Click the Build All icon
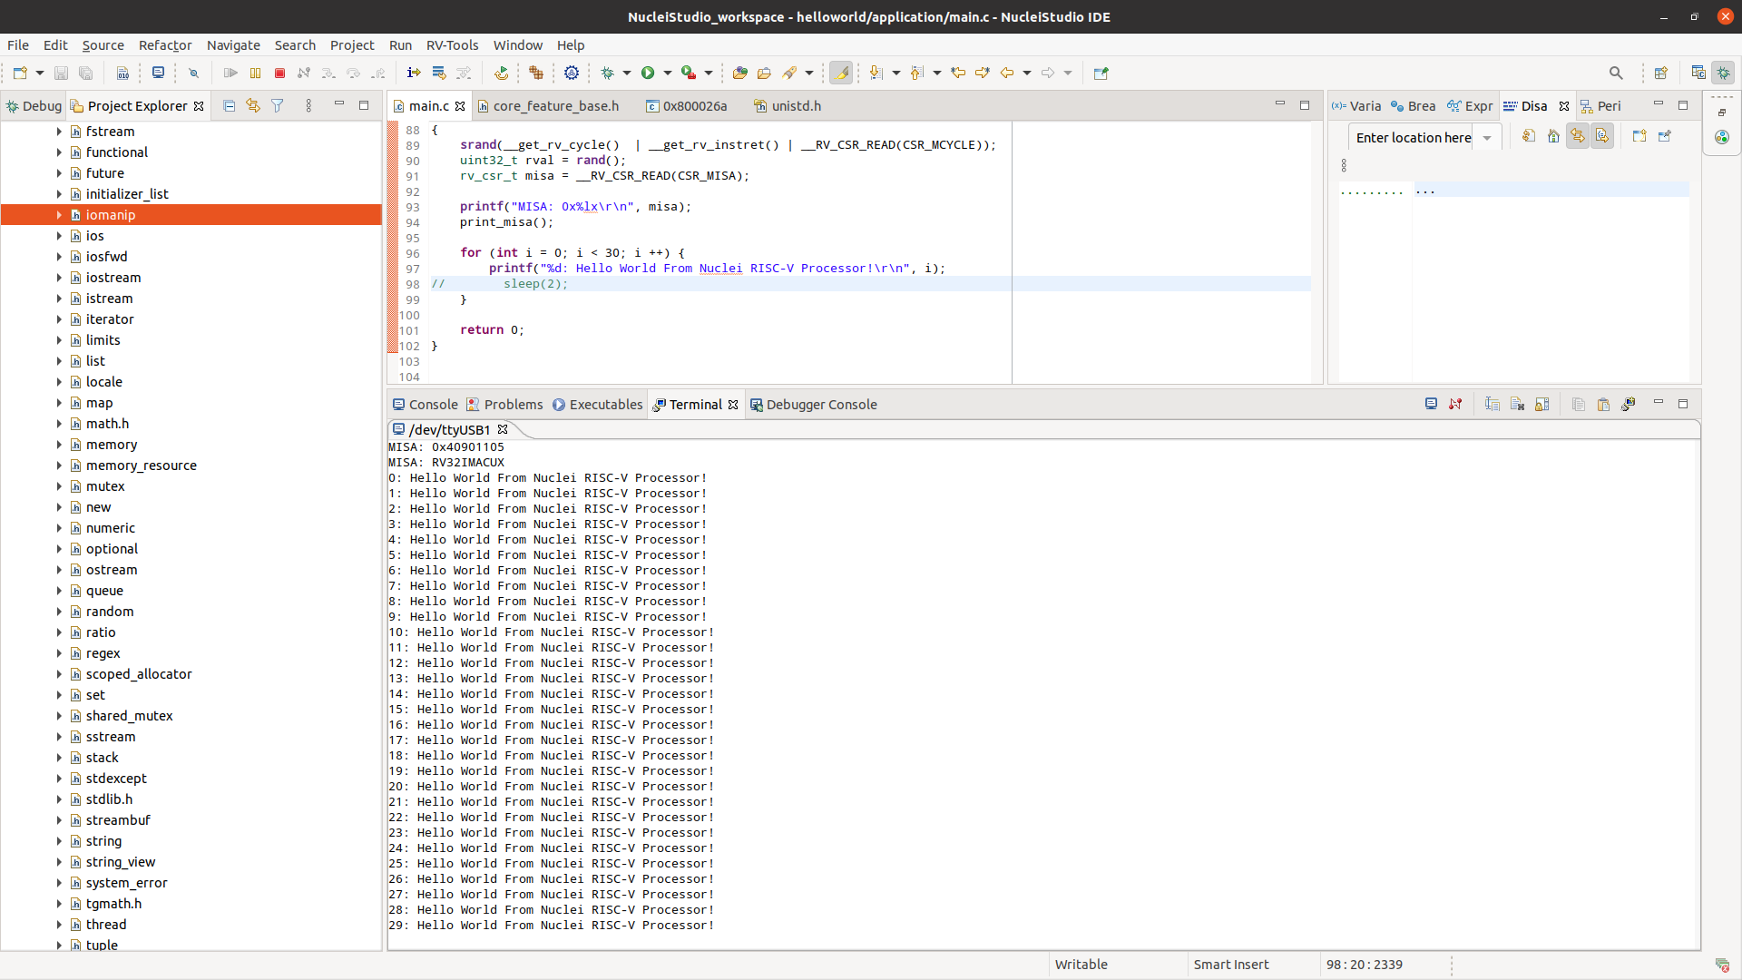 tap(122, 73)
